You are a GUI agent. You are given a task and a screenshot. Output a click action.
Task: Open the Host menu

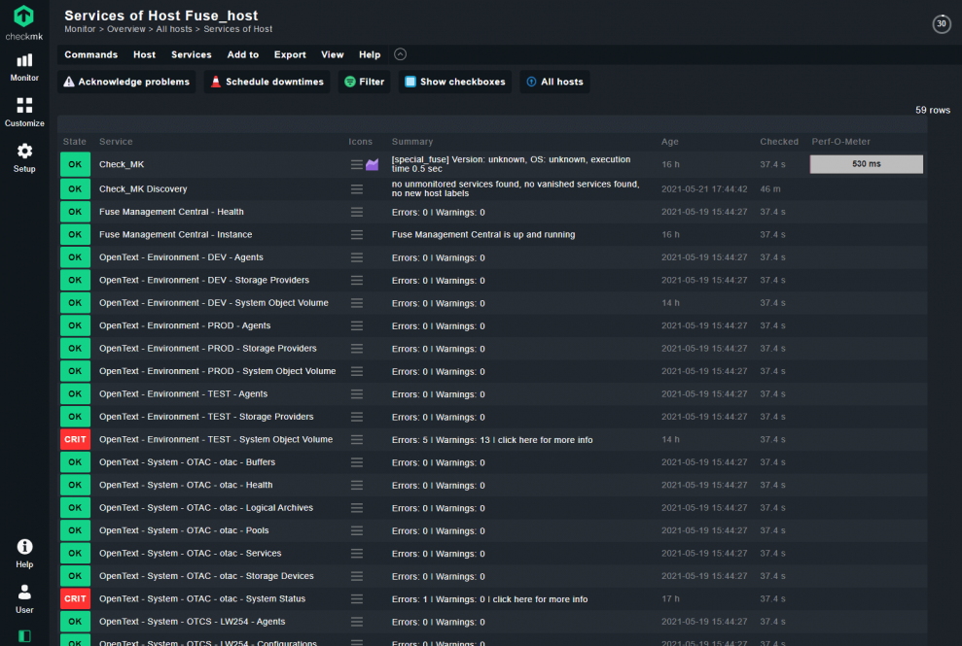coord(144,54)
